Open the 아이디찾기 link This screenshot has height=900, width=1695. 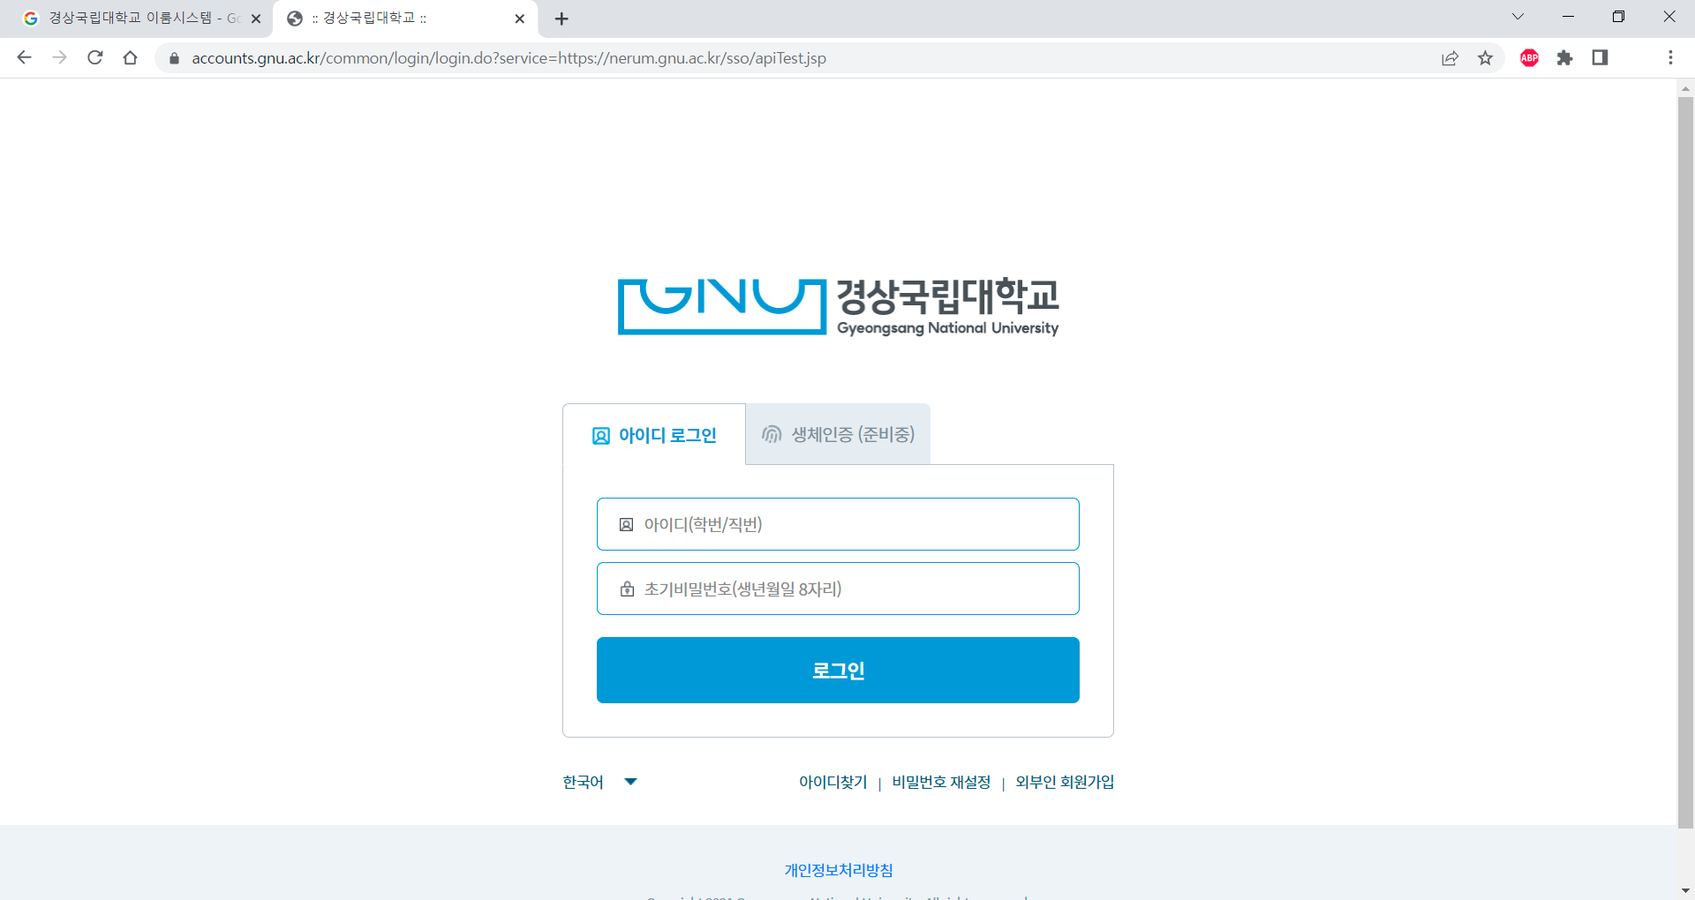pyautogui.click(x=832, y=782)
